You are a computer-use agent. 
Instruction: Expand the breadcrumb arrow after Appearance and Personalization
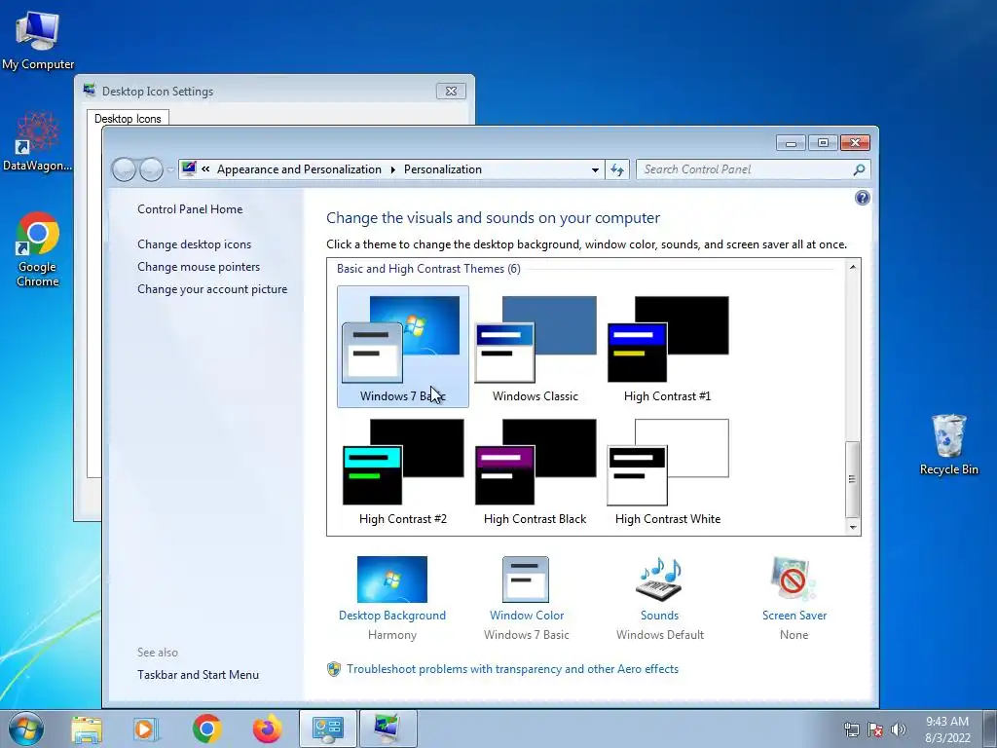(x=392, y=169)
